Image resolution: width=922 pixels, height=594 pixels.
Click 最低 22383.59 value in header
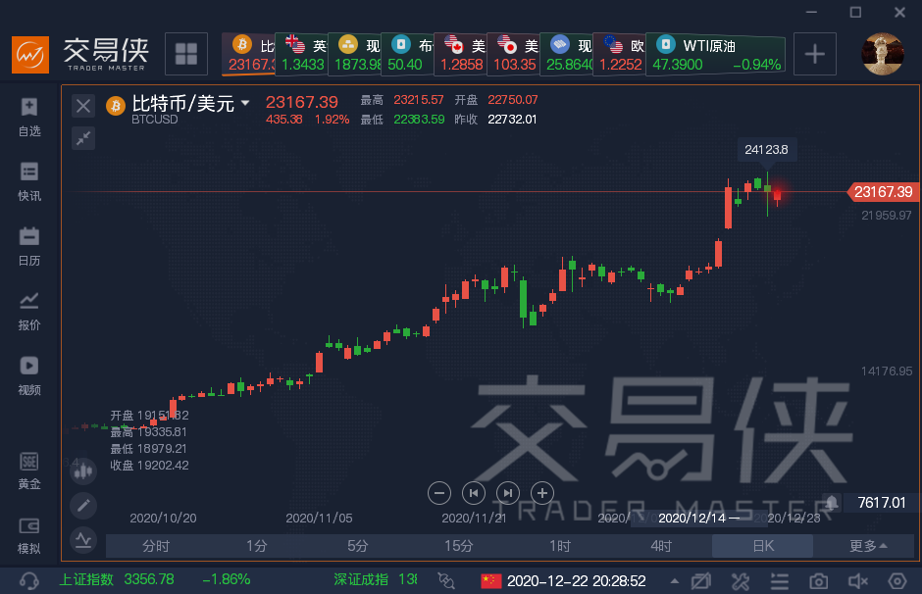(x=419, y=120)
